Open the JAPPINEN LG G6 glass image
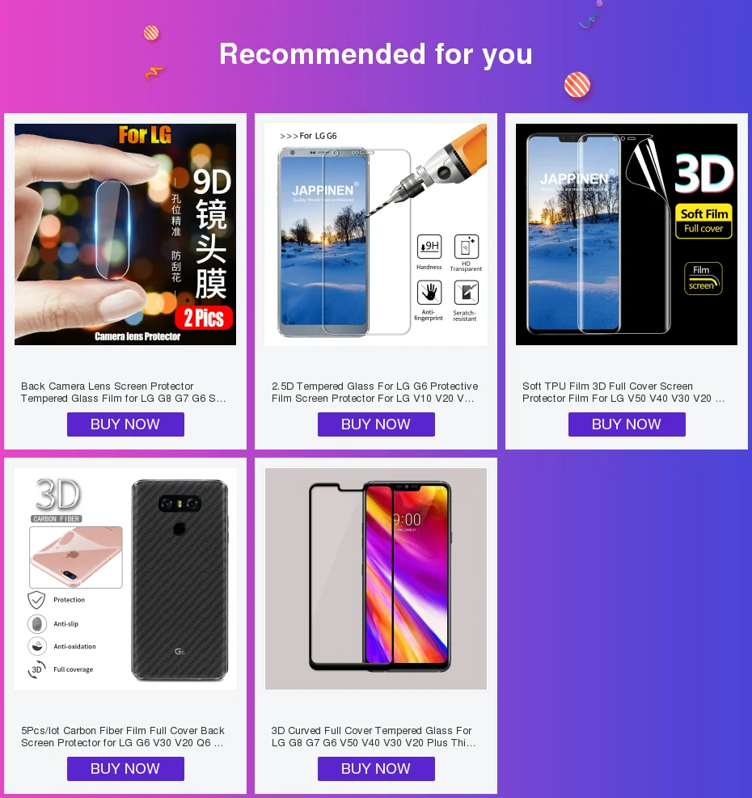The height and width of the screenshot is (798, 752). pyautogui.click(x=376, y=234)
